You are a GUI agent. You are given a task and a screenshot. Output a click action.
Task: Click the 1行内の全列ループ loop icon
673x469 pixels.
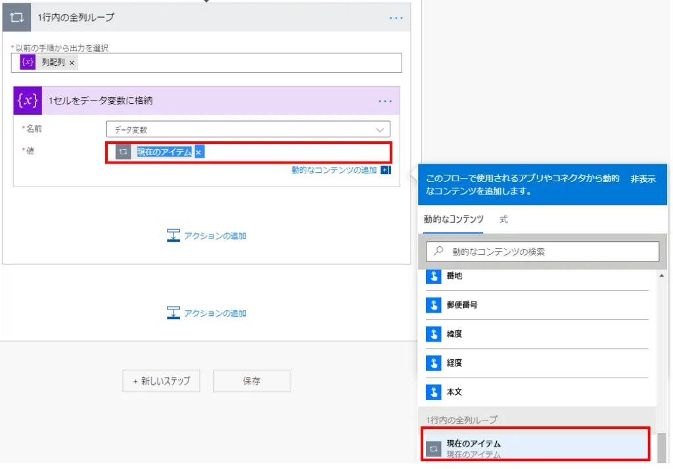click(x=16, y=17)
